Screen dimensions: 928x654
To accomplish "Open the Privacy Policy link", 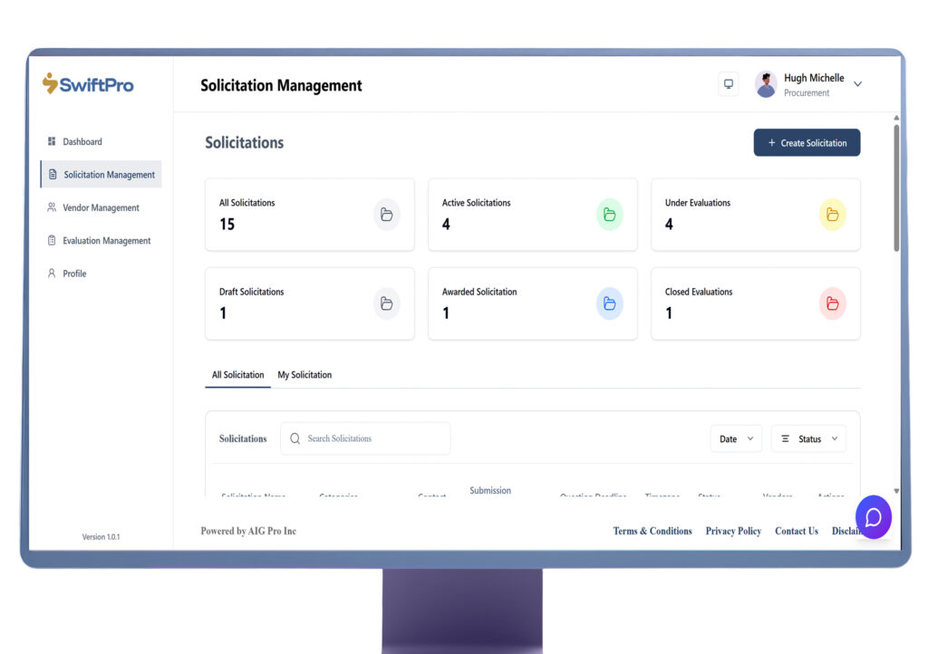I will [x=733, y=531].
